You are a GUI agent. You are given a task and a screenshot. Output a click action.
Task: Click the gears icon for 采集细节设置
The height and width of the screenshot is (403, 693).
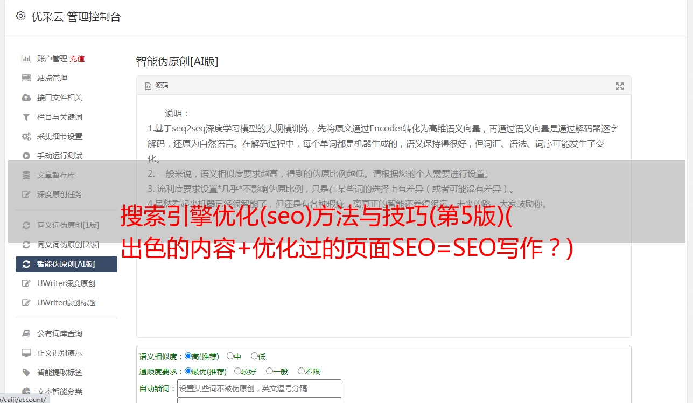coord(26,136)
